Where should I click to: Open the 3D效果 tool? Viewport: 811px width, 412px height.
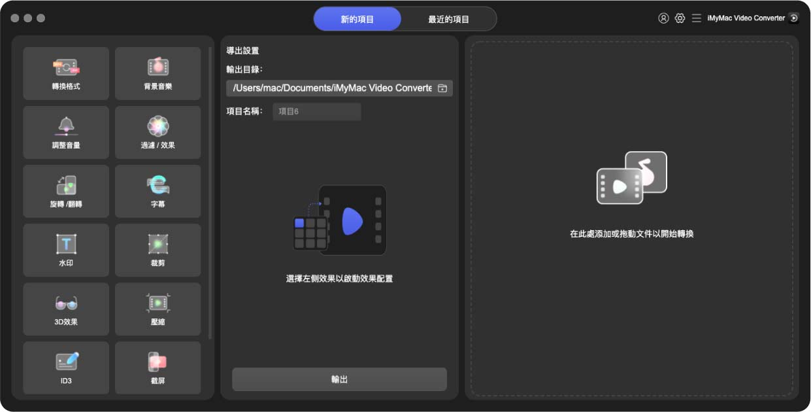(66, 309)
